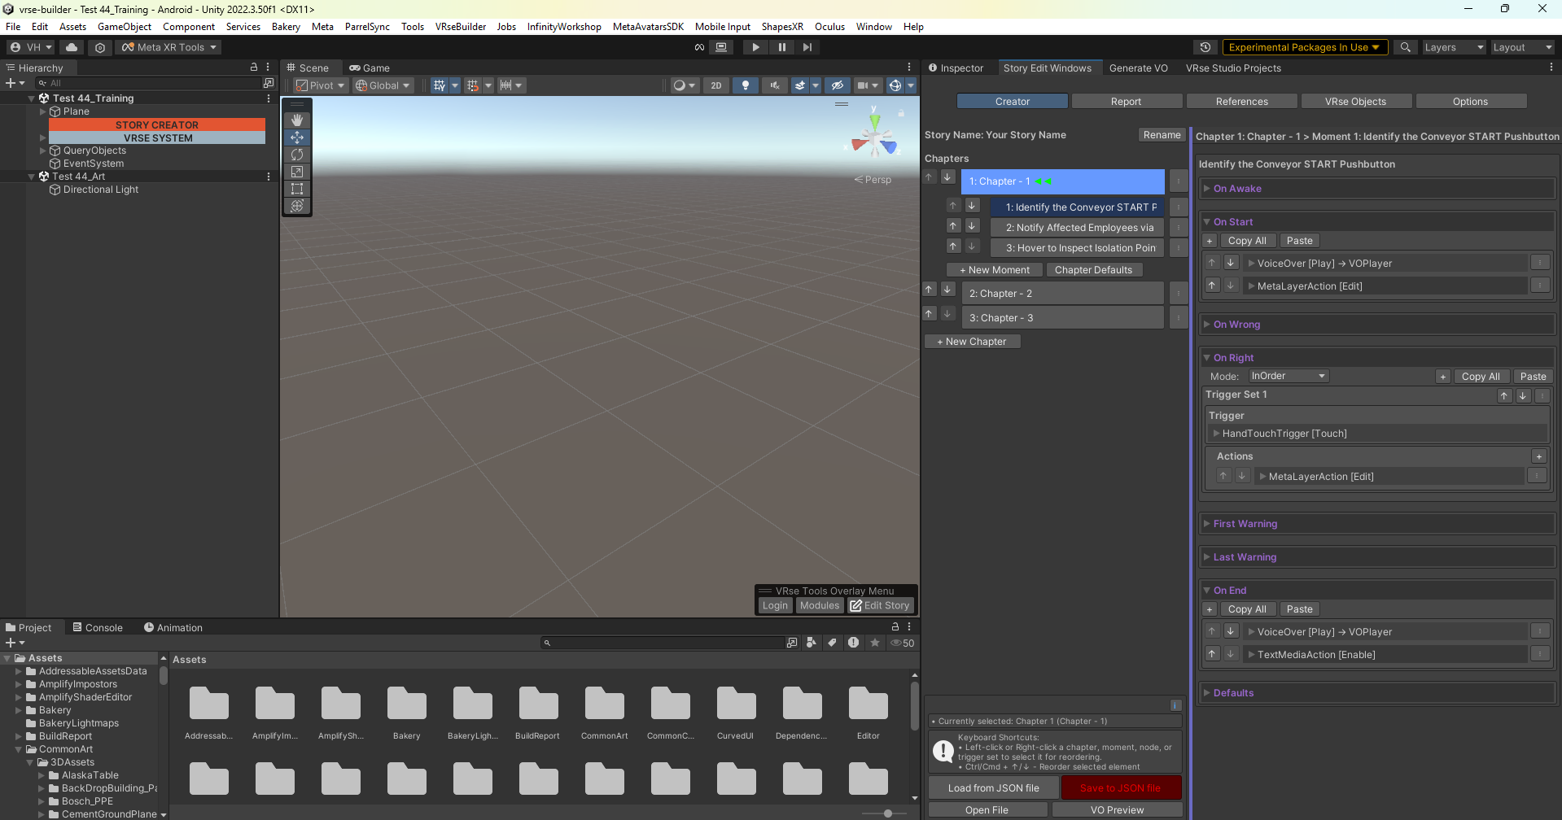Select the Rect transform tool

(x=297, y=189)
